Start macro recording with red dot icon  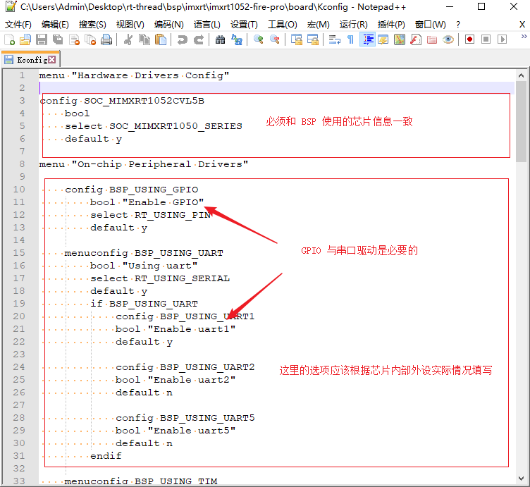click(x=469, y=39)
